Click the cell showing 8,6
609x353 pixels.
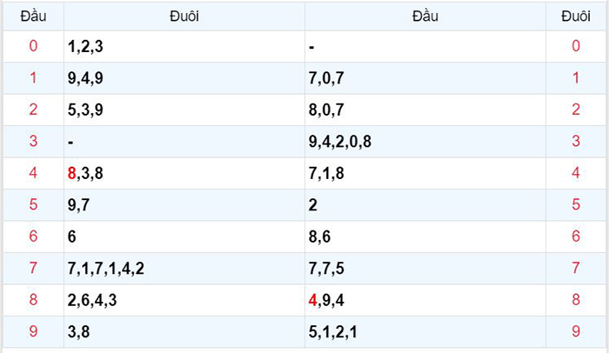coord(425,236)
